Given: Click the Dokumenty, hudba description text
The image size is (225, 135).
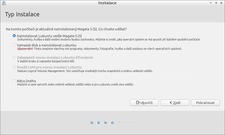Looking at the screenshot, I should (109, 40).
